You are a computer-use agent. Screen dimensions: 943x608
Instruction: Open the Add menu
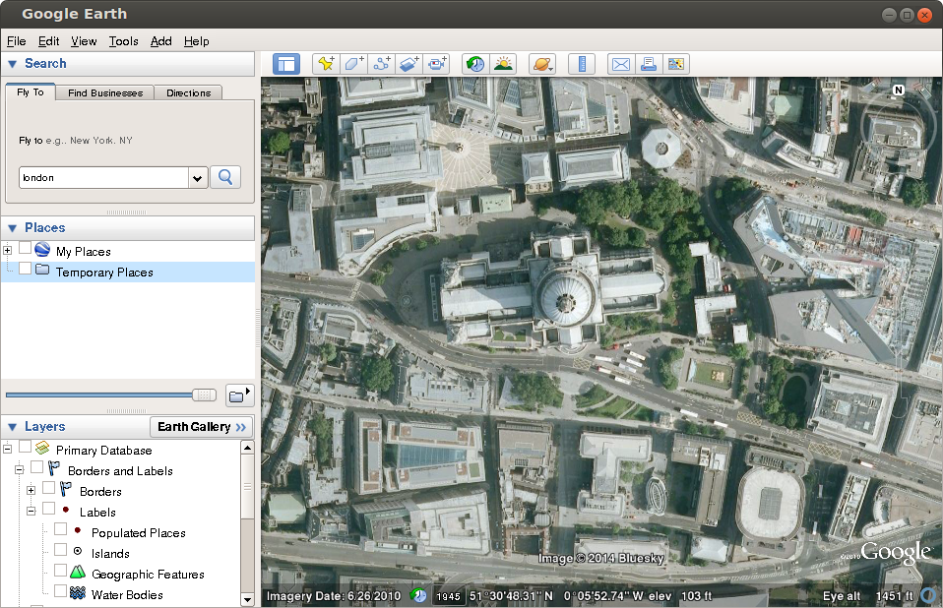coord(161,41)
